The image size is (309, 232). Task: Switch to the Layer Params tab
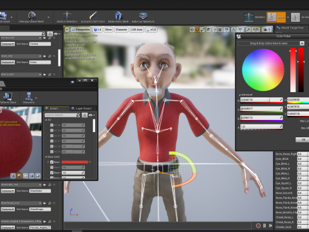click(81, 108)
